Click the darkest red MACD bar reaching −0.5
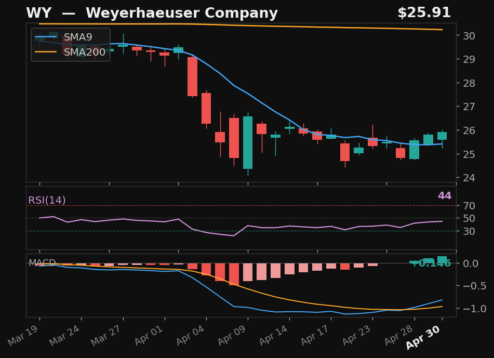This screenshot has height=358, width=494. pyautogui.click(x=234, y=274)
